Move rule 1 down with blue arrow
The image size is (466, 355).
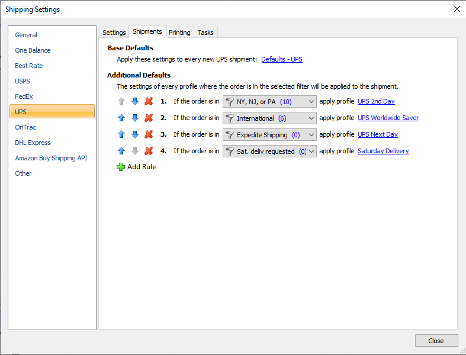pyautogui.click(x=135, y=101)
